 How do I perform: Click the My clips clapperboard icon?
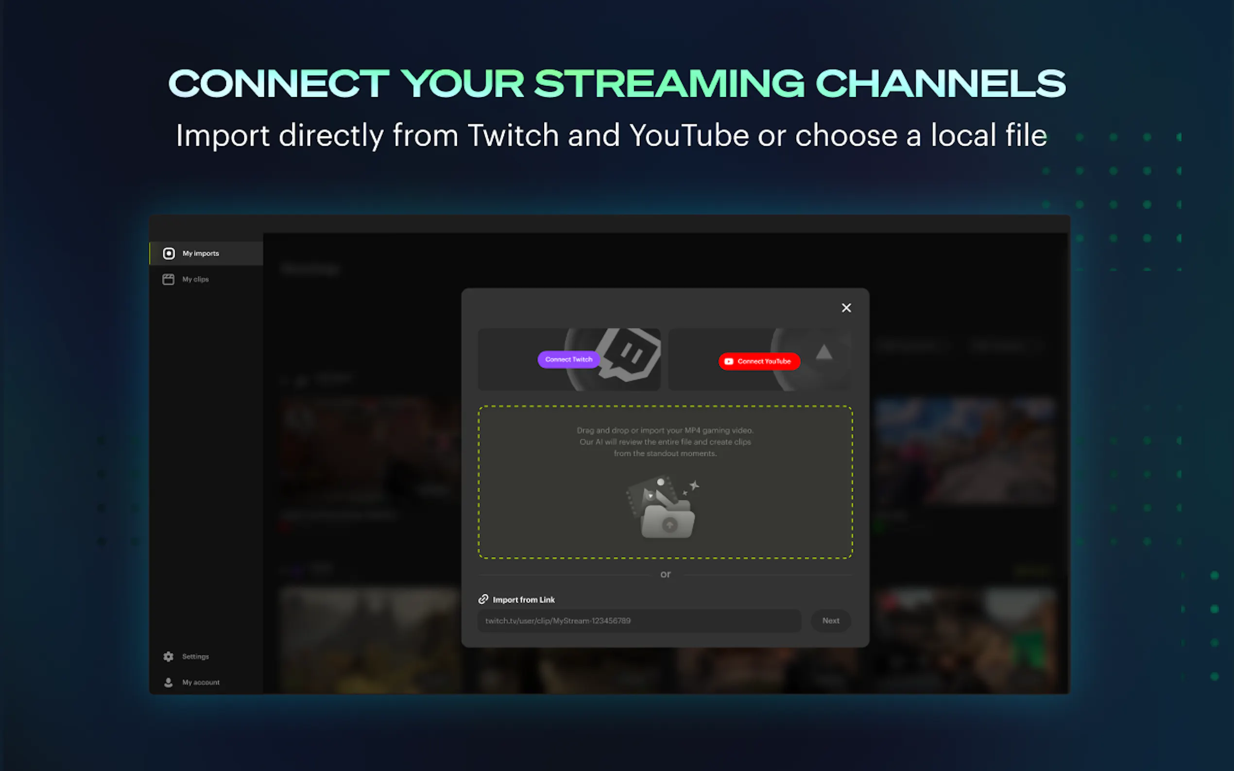(x=169, y=280)
